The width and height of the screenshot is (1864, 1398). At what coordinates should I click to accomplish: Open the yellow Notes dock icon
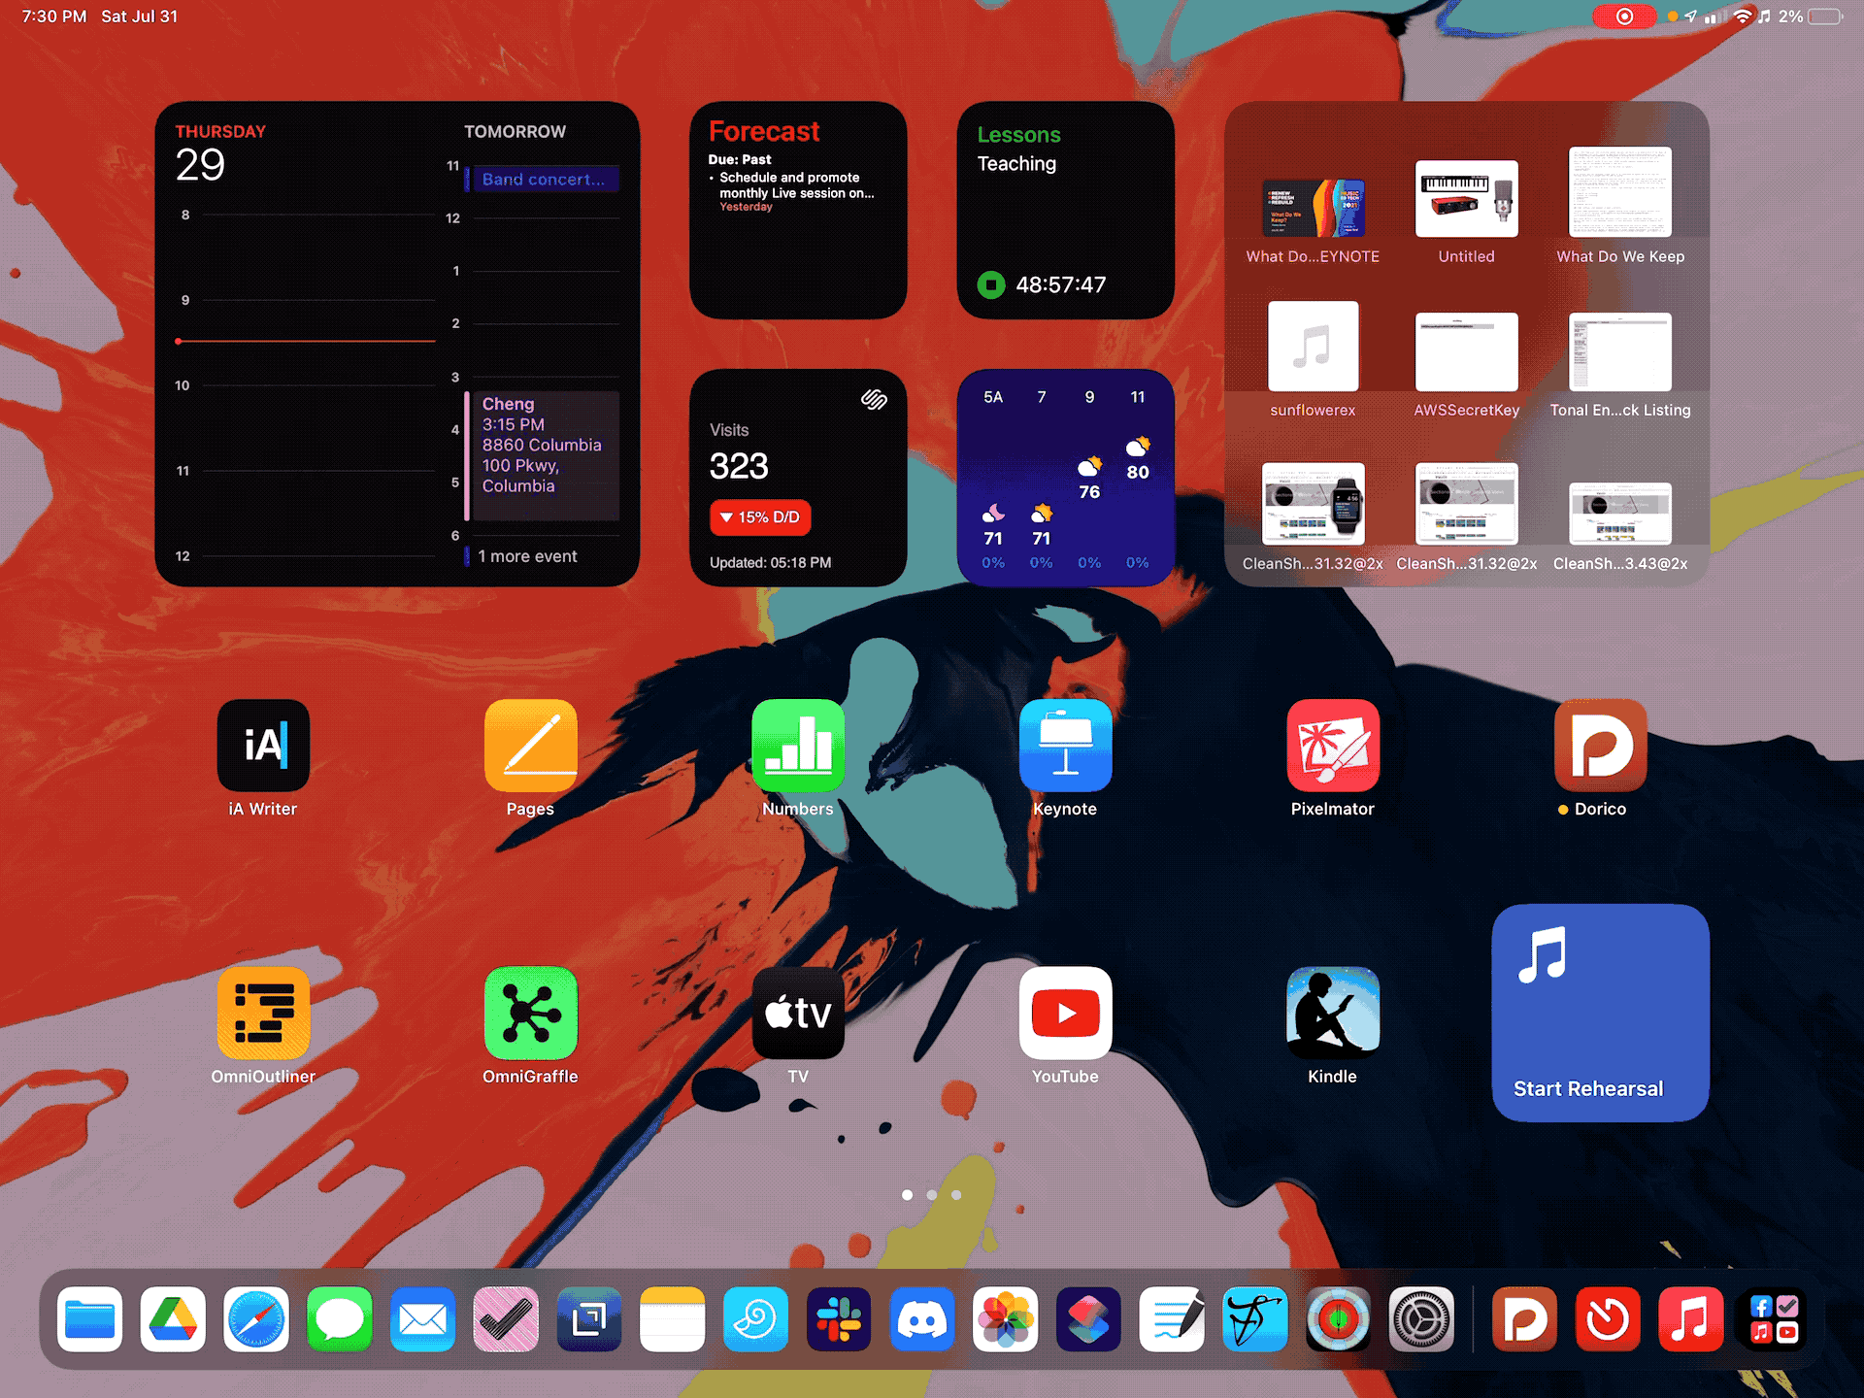(673, 1319)
